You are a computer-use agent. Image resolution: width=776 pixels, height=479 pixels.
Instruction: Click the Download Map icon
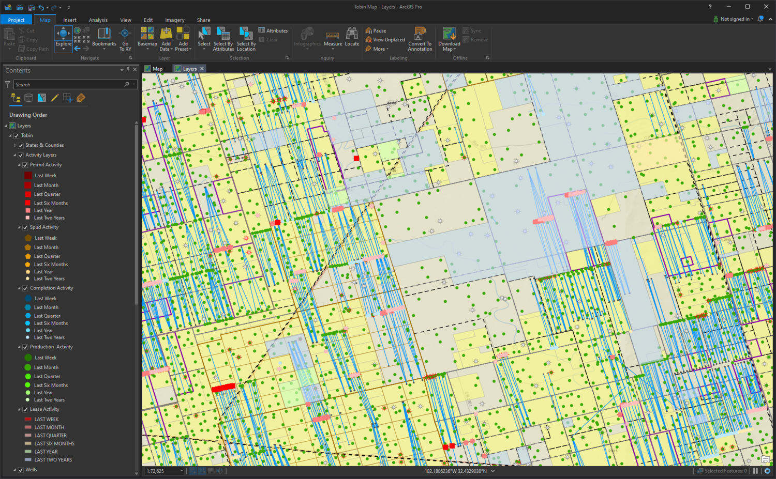point(449,34)
